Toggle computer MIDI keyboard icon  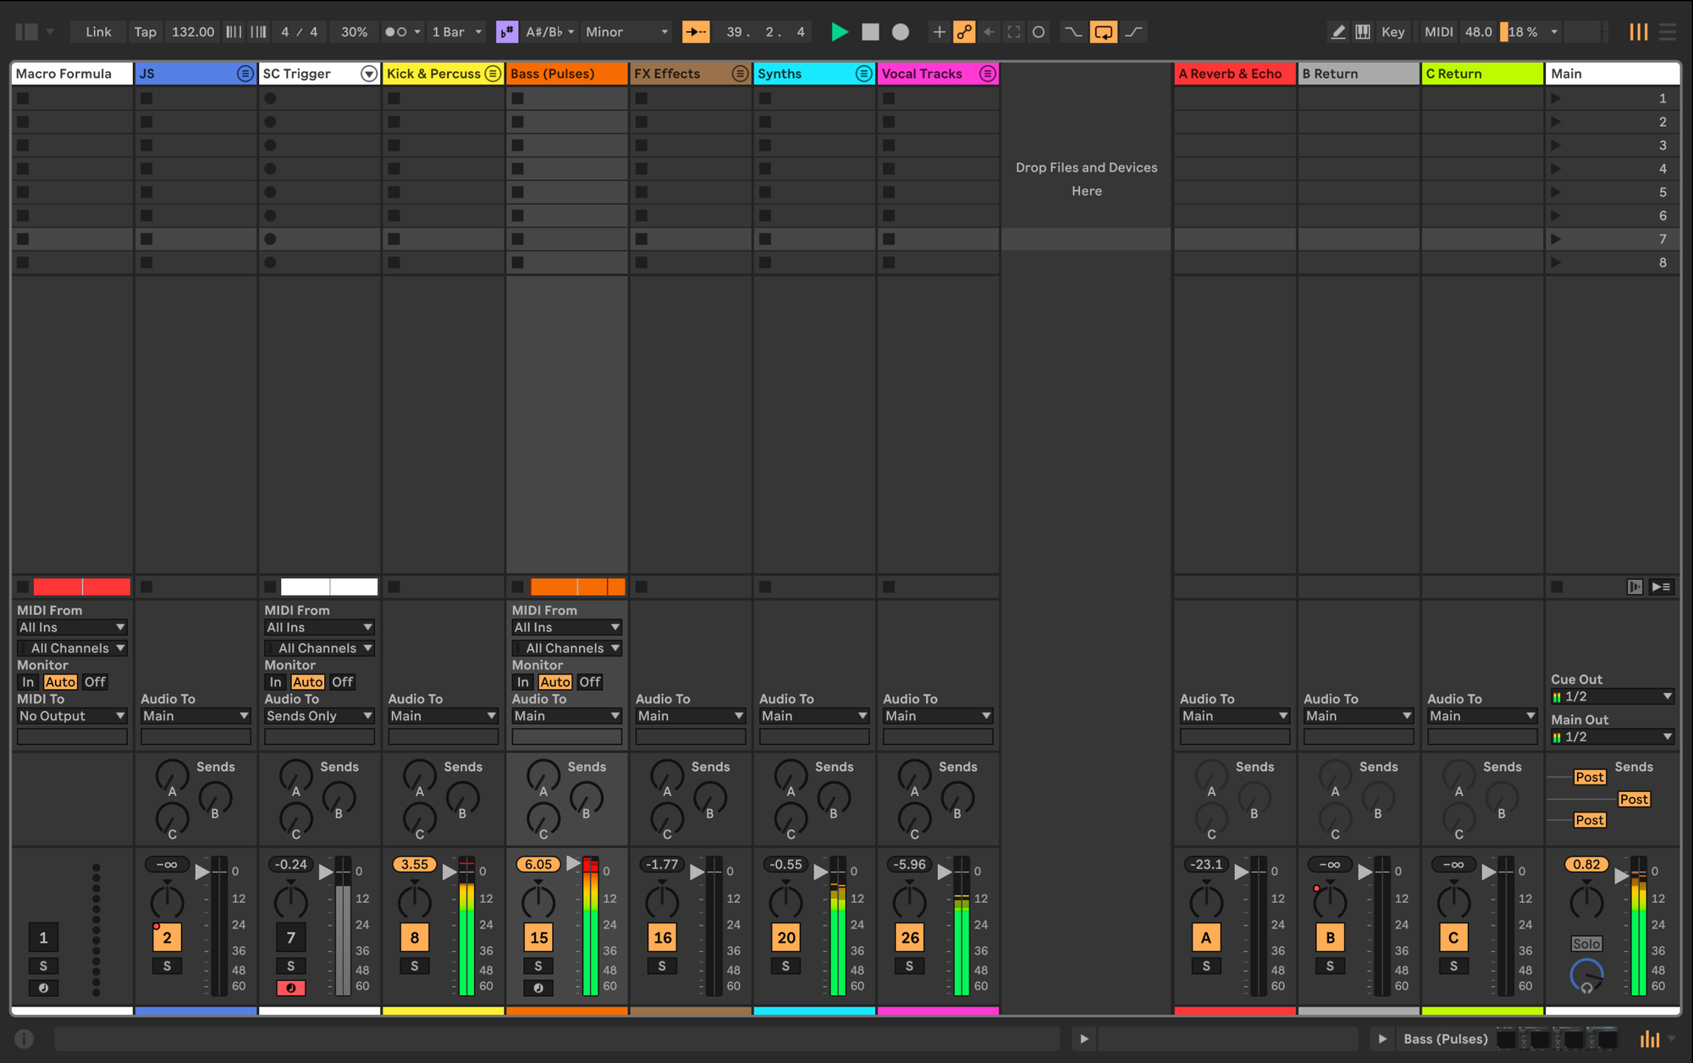tap(1363, 32)
